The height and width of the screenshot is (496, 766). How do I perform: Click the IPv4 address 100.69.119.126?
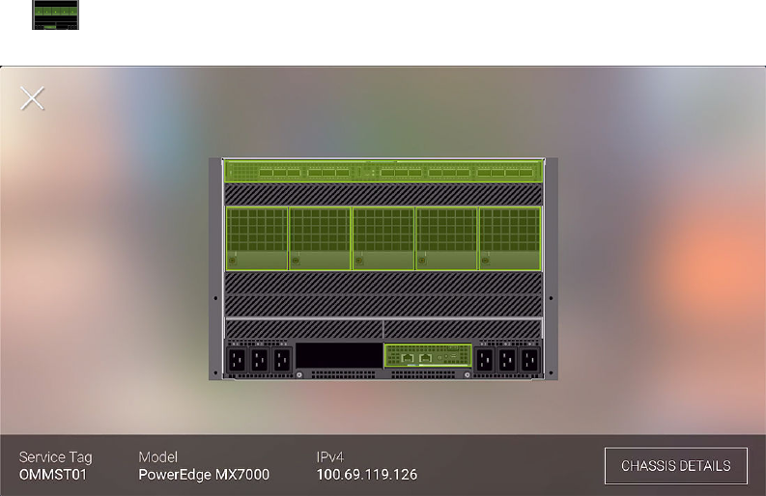[367, 475]
